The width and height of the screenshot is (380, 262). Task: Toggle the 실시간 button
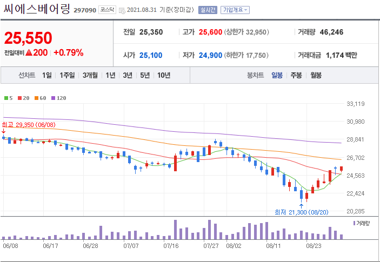pos(208,10)
